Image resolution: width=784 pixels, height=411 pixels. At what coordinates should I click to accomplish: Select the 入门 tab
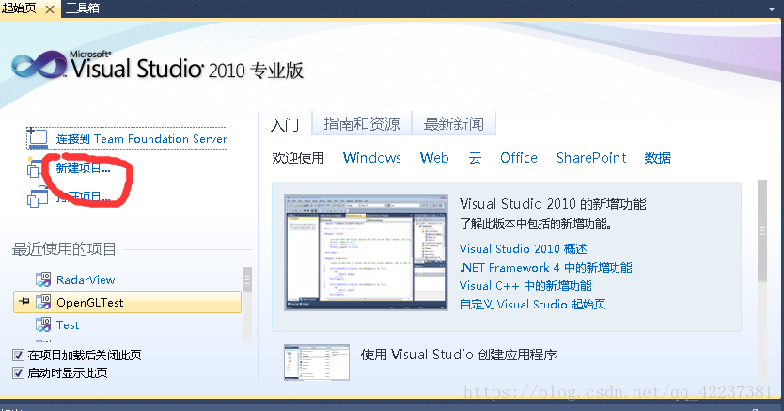pyautogui.click(x=285, y=124)
